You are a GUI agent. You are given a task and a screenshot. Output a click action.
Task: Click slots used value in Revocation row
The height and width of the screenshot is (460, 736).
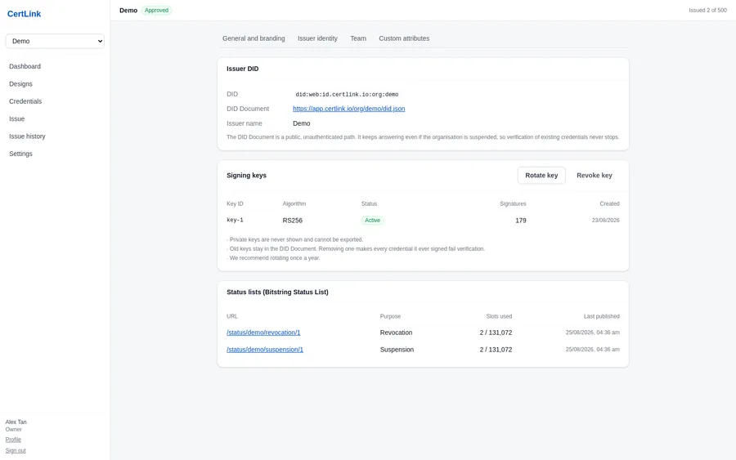point(496,333)
